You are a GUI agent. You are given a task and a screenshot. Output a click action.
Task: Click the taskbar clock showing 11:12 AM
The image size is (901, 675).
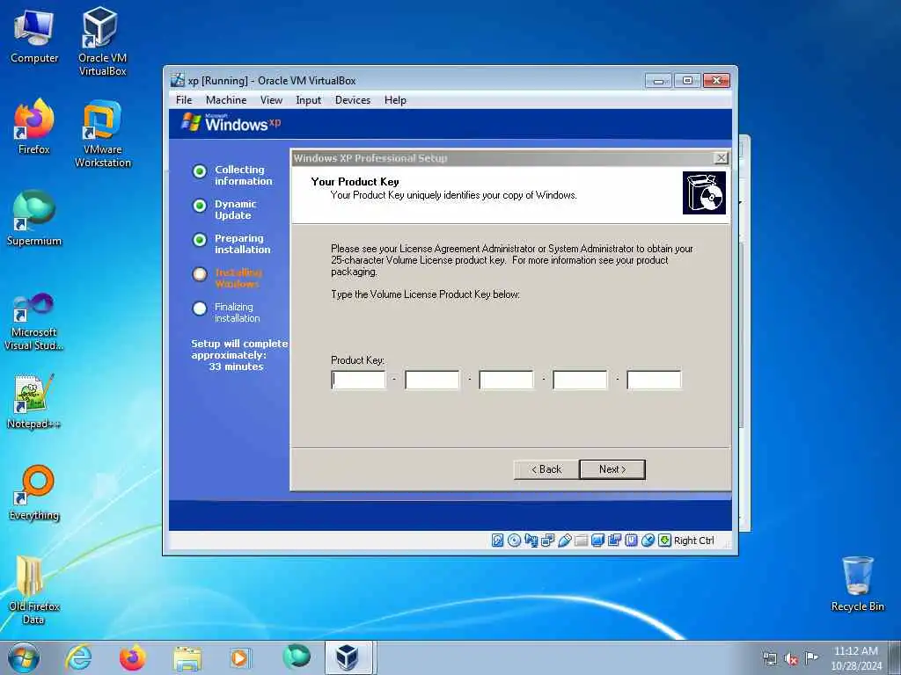coord(855,657)
